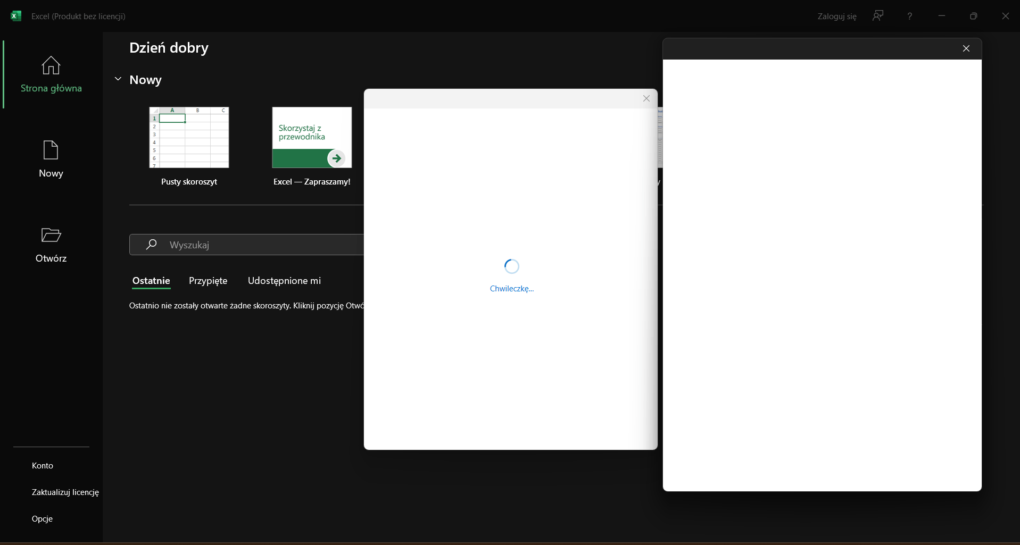Open the help question mark icon
The image size is (1020, 545).
coord(910,16)
